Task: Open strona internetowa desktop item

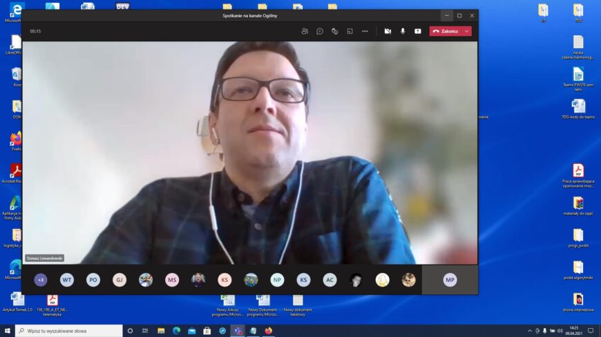Action: click(578, 302)
